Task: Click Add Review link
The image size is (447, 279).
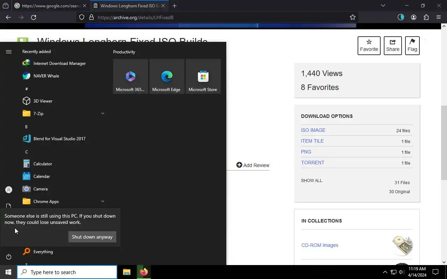Action: [x=253, y=165]
